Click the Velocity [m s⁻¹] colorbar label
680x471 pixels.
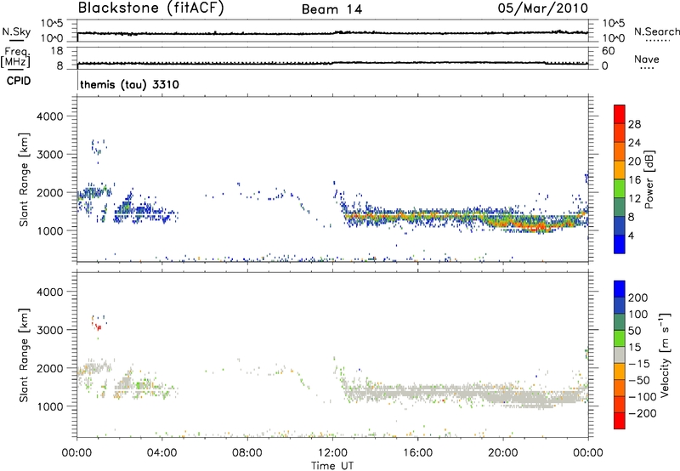coord(665,355)
